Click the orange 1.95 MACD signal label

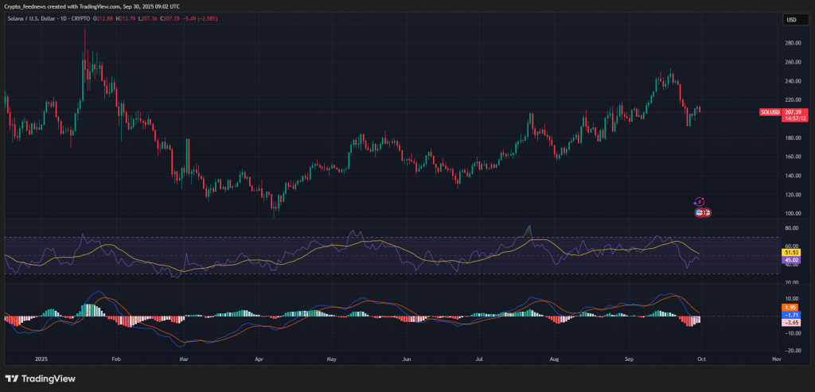[790, 308]
